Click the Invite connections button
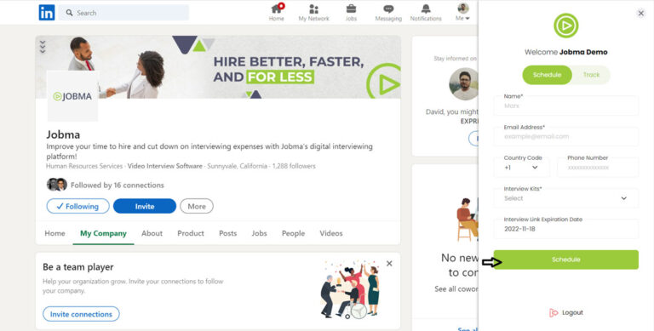 point(81,314)
